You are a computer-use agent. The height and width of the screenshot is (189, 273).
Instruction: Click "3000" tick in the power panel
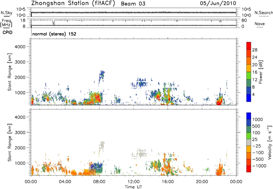[x=20, y=62]
